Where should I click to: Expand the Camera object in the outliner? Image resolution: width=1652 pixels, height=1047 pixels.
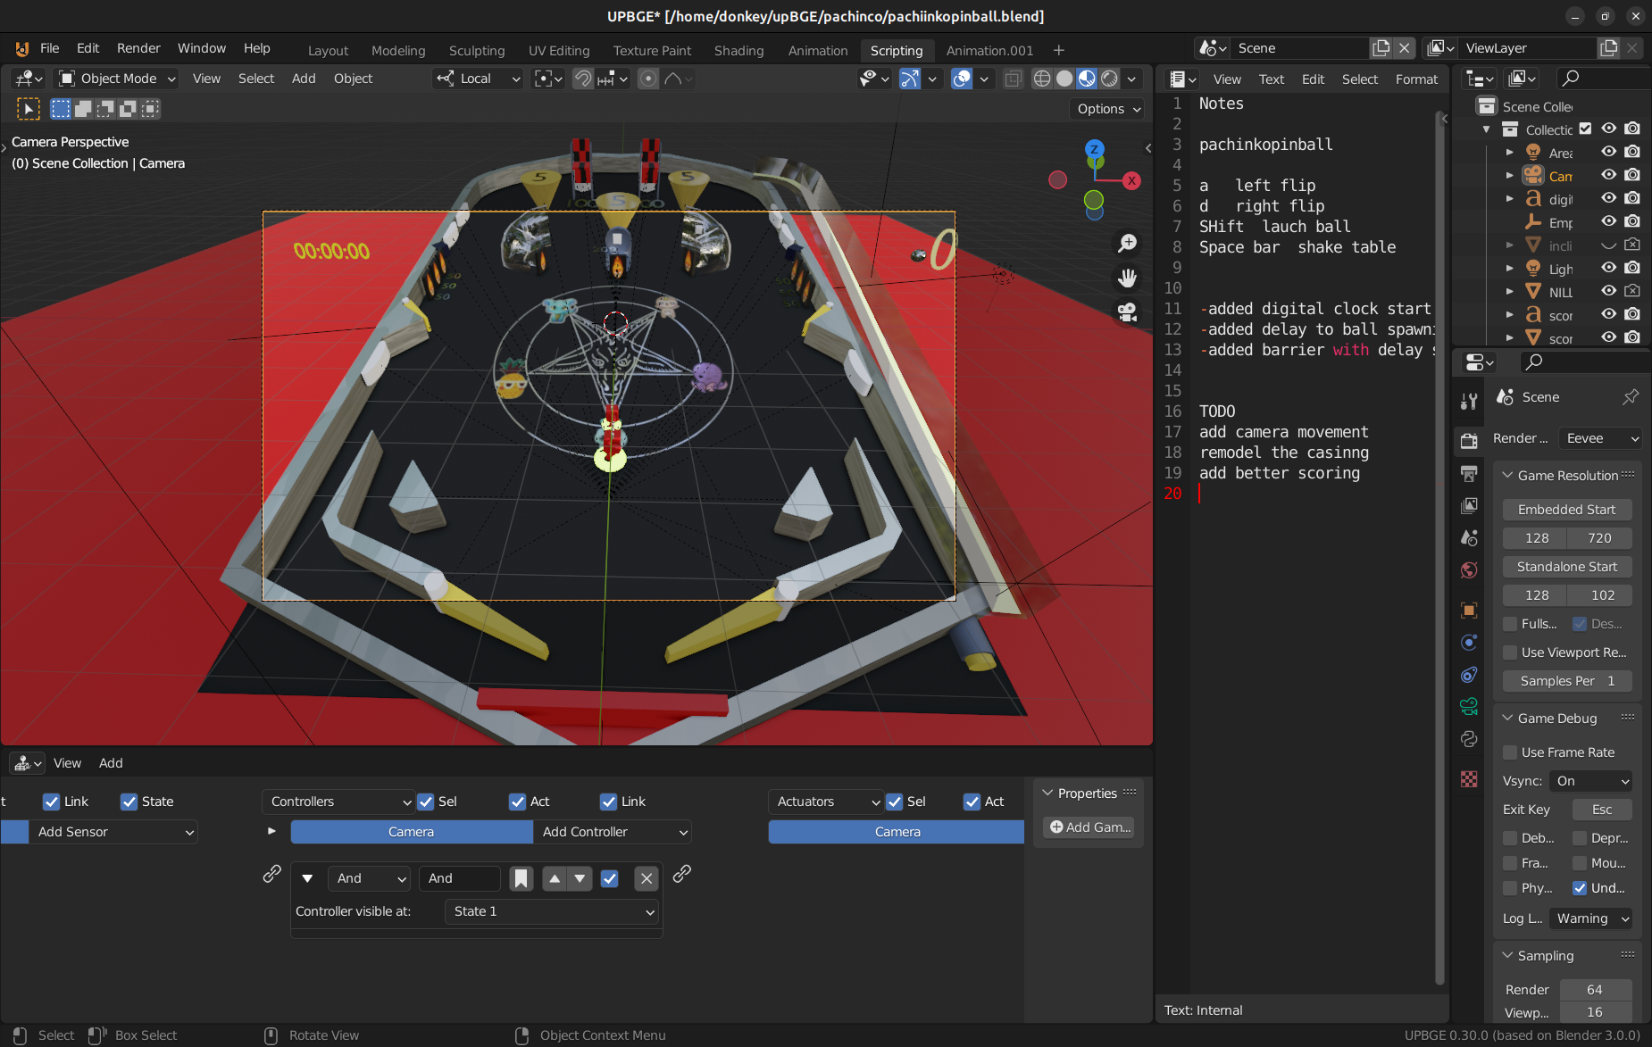click(1510, 176)
